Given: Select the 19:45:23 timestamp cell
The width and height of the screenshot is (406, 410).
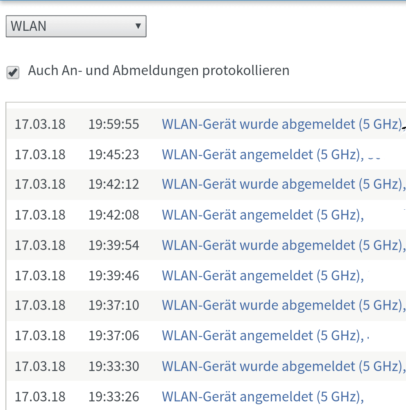Looking at the screenshot, I should click(114, 154).
